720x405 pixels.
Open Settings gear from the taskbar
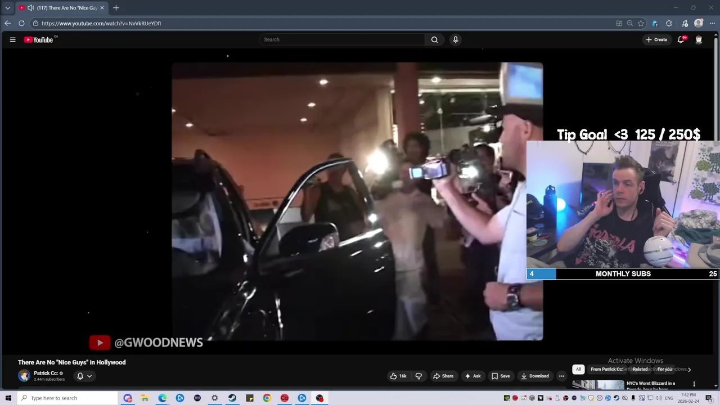tap(214, 398)
